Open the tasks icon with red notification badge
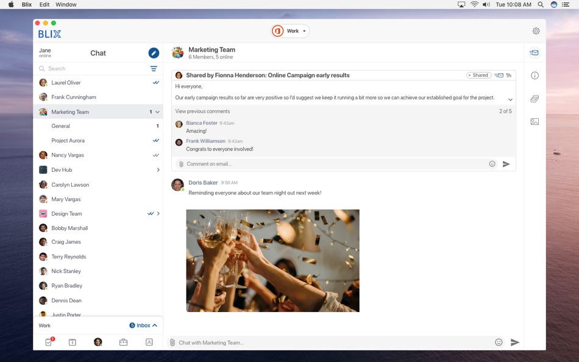This screenshot has width=579, height=362. pyautogui.click(x=48, y=342)
